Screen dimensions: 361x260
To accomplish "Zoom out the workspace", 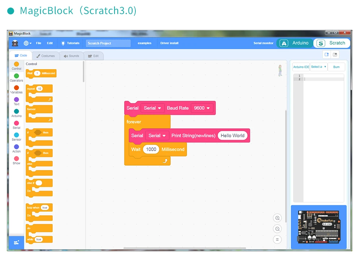I will tap(277, 229).
